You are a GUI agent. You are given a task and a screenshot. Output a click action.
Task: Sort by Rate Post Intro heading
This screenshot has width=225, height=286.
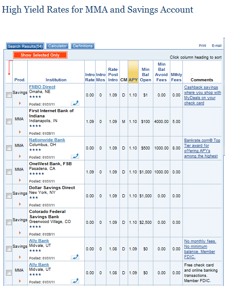pos(113,75)
